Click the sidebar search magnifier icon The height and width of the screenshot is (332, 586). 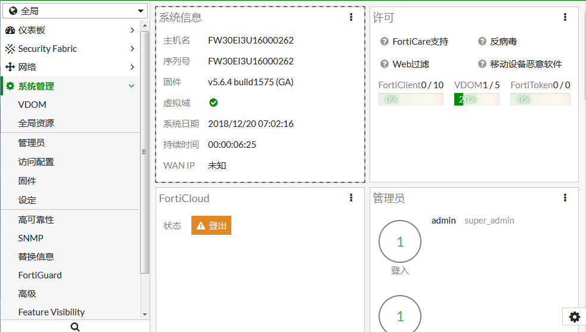(x=75, y=327)
